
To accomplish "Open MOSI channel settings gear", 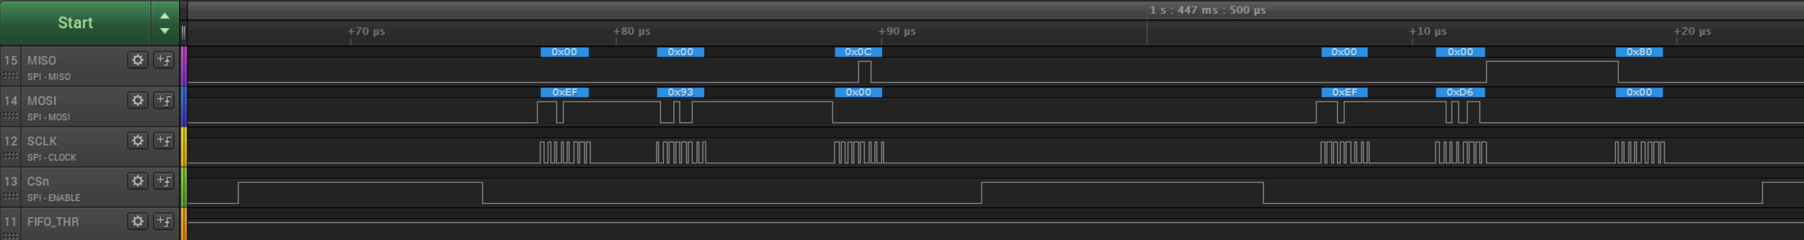I will click(x=137, y=100).
